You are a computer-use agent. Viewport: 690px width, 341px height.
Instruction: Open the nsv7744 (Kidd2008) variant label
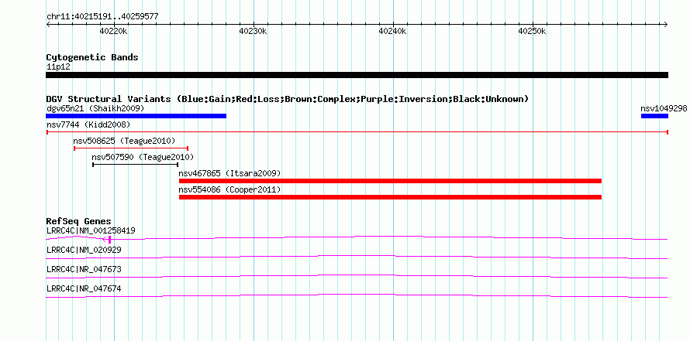point(88,124)
